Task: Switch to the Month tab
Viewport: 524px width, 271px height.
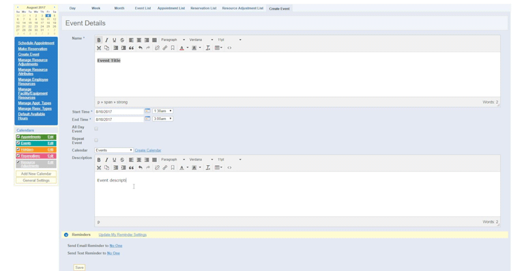Action: point(119,8)
